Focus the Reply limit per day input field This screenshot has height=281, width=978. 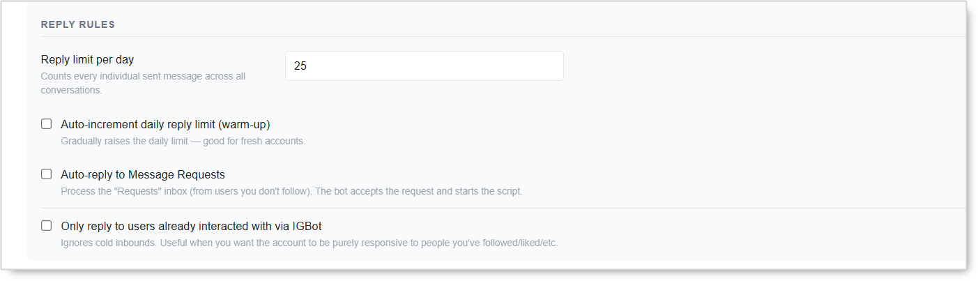pyautogui.click(x=424, y=66)
